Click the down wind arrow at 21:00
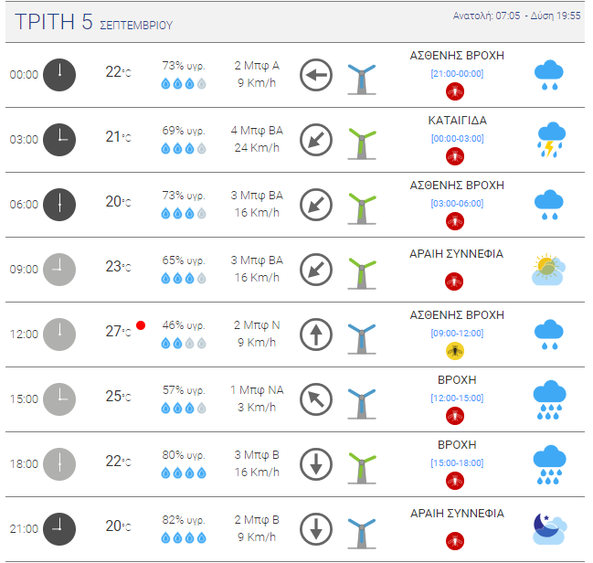 click(316, 529)
